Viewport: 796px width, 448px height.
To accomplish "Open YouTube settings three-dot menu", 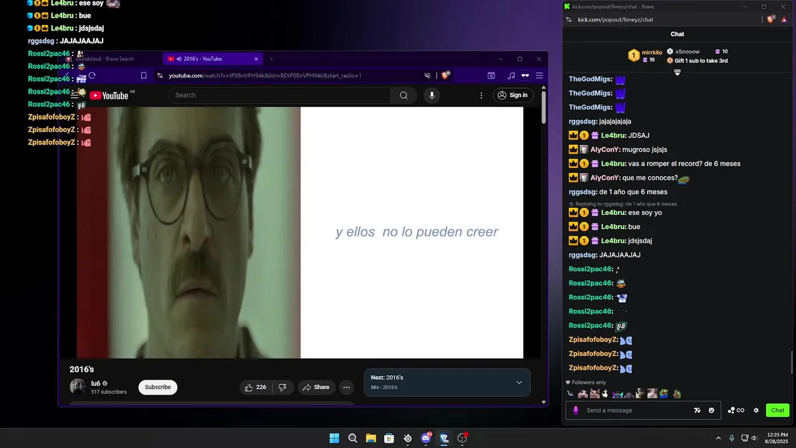I will click(481, 95).
